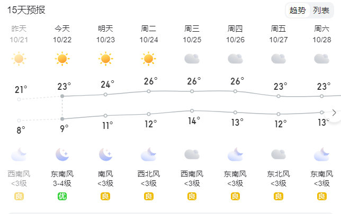Click the partly cloudy moon icon for 周二

(149, 154)
